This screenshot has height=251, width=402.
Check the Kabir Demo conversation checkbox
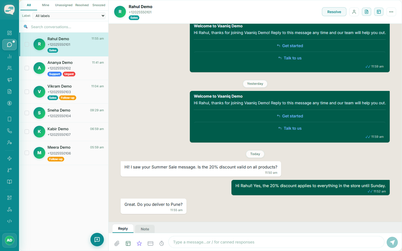tap(27, 132)
